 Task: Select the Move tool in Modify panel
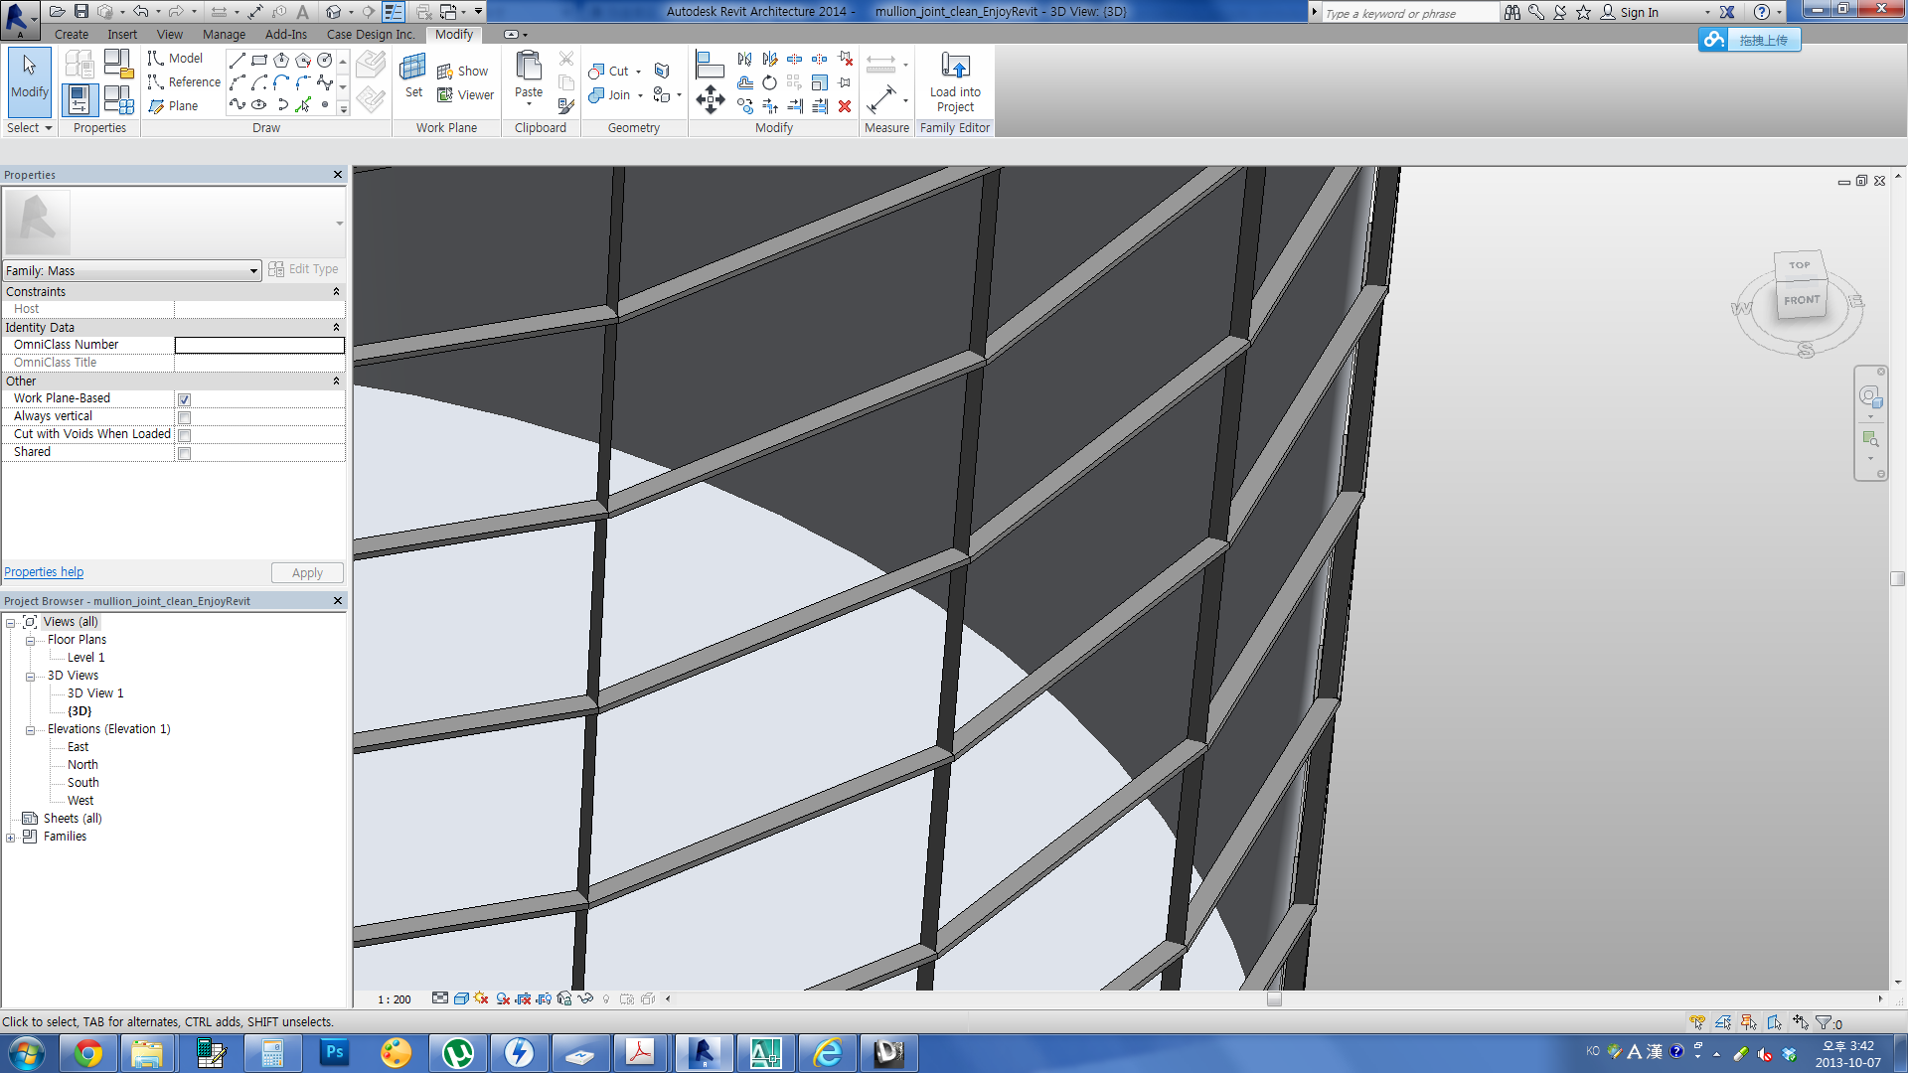click(x=710, y=99)
